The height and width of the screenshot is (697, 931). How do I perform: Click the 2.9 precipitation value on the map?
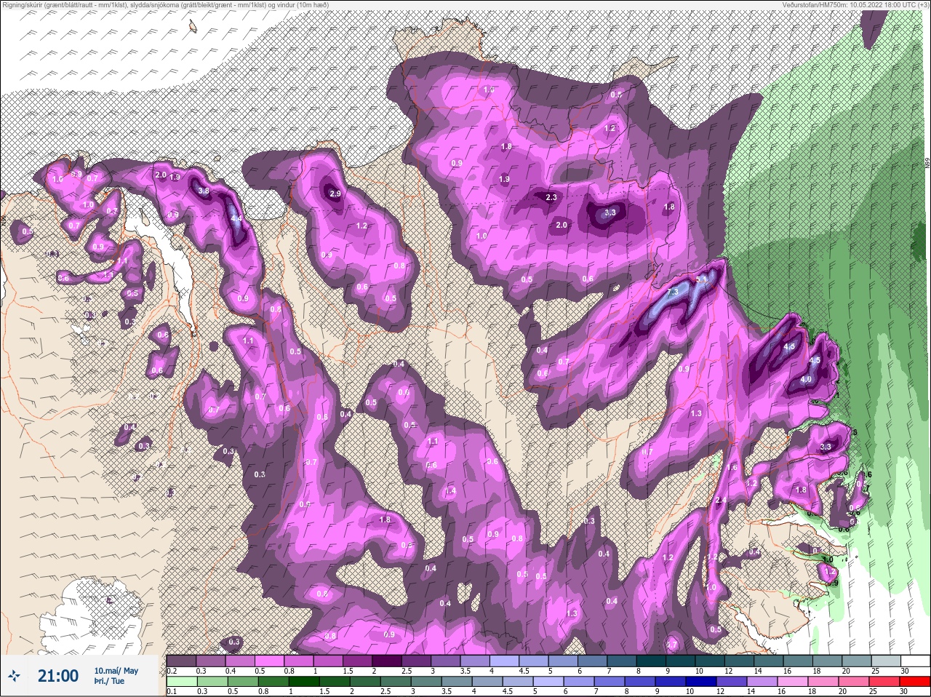pos(335,194)
